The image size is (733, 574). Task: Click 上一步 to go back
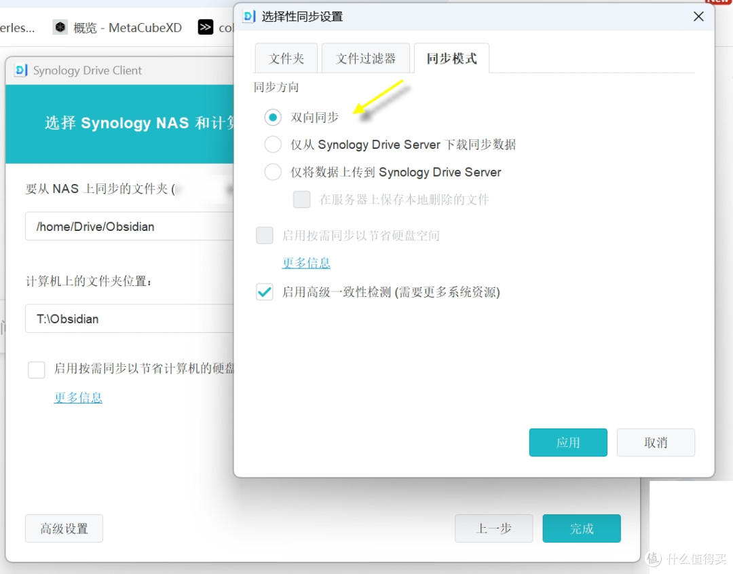[x=493, y=528]
